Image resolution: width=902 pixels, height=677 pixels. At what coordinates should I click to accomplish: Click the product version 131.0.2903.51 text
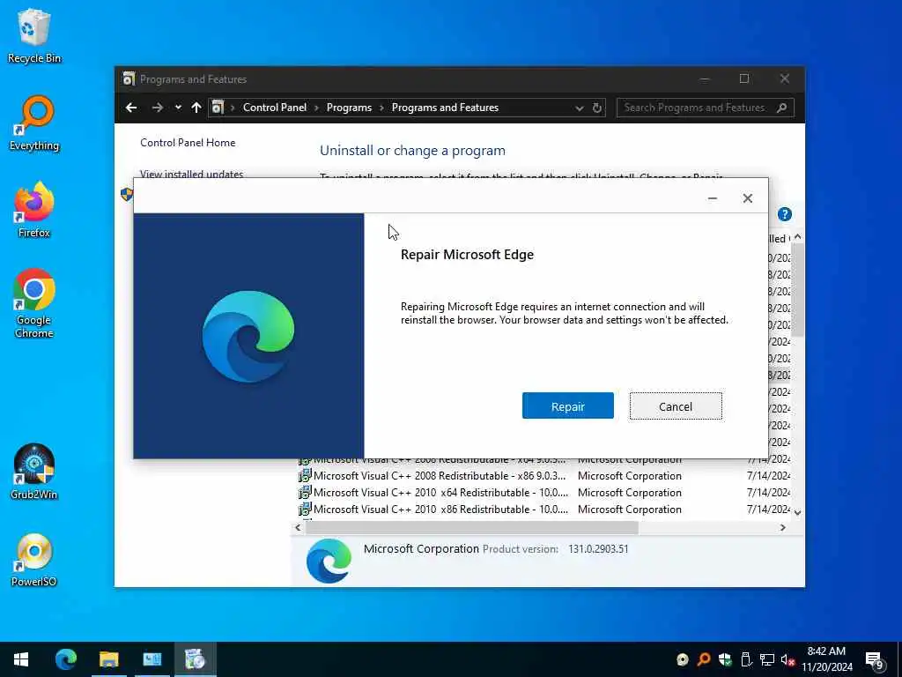598,548
